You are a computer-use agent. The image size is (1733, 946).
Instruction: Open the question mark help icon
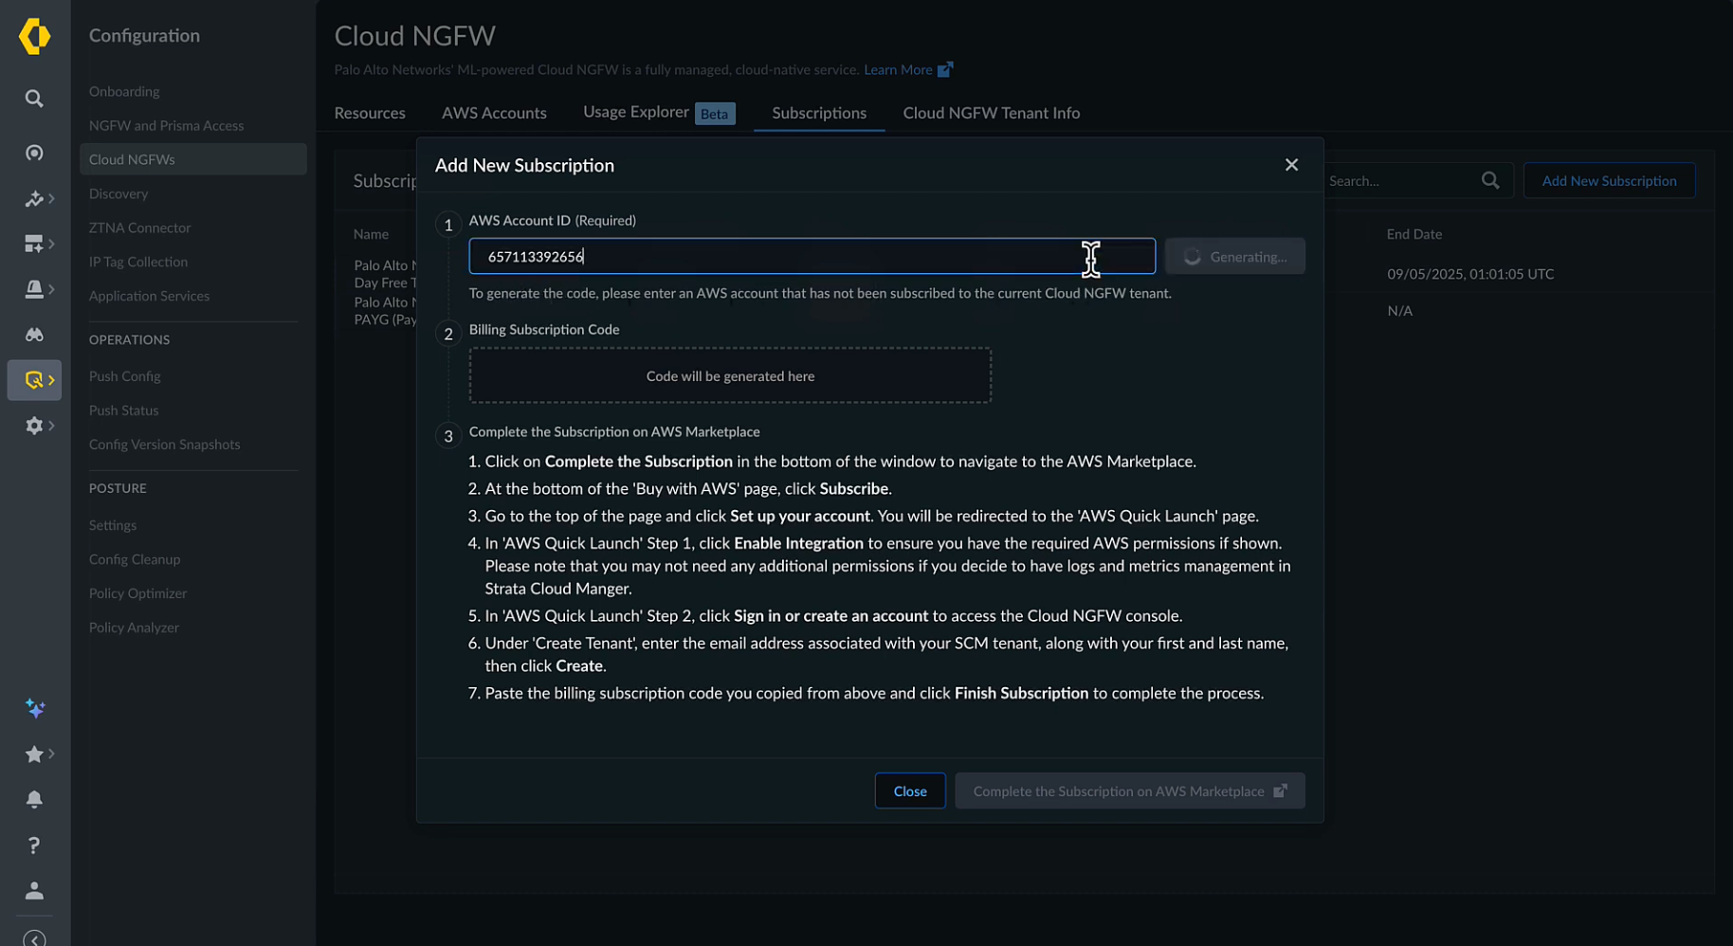tap(34, 846)
